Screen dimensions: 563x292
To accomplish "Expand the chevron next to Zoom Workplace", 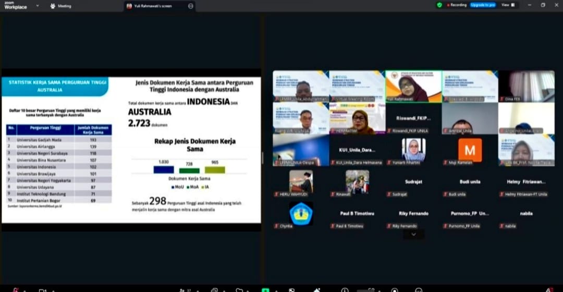I will pyautogui.click(x=38, y=6).
